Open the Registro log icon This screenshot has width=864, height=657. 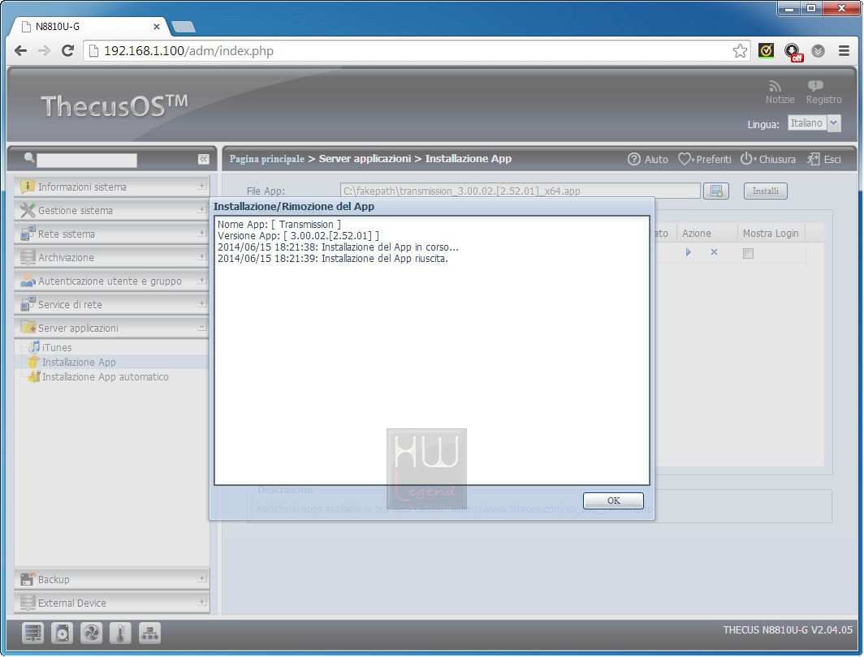pyautogui.click(x=815, y=86)
